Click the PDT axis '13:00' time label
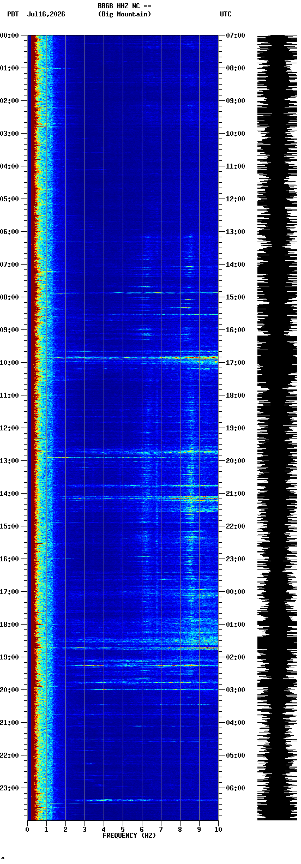This screenshot has width=301, height=864. 10,461
